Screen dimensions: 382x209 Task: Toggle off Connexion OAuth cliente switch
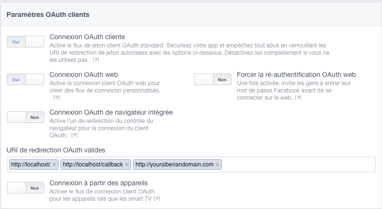(25, 42)
